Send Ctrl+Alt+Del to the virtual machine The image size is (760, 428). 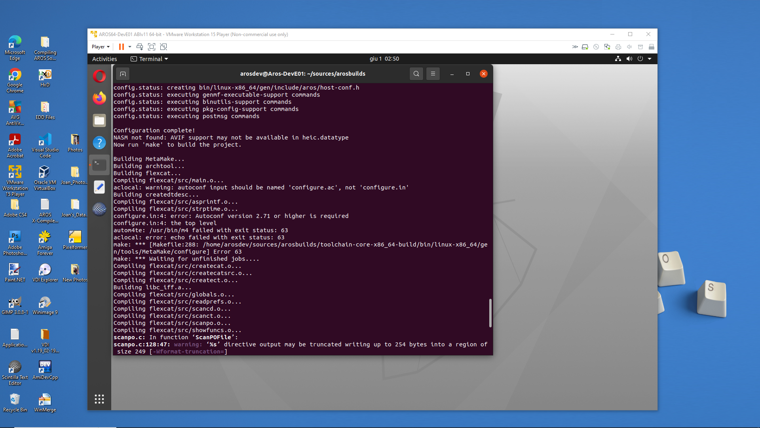pos(140,47)
